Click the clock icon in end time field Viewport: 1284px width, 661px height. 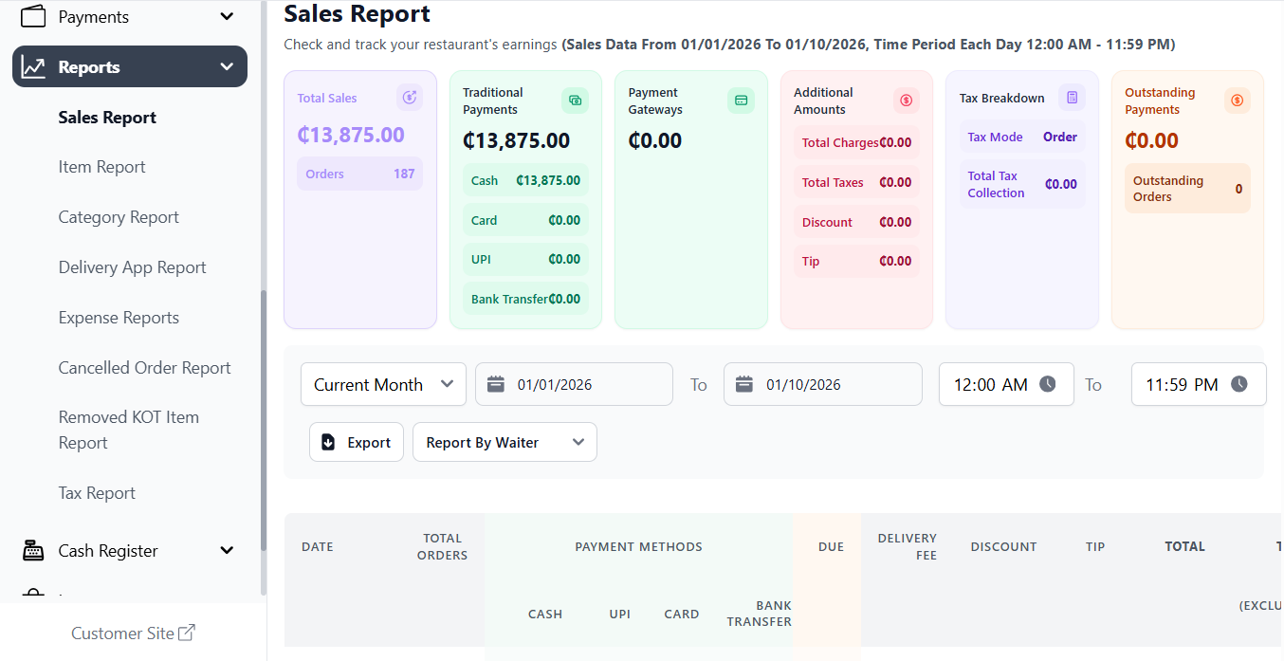coord(1239,384)
